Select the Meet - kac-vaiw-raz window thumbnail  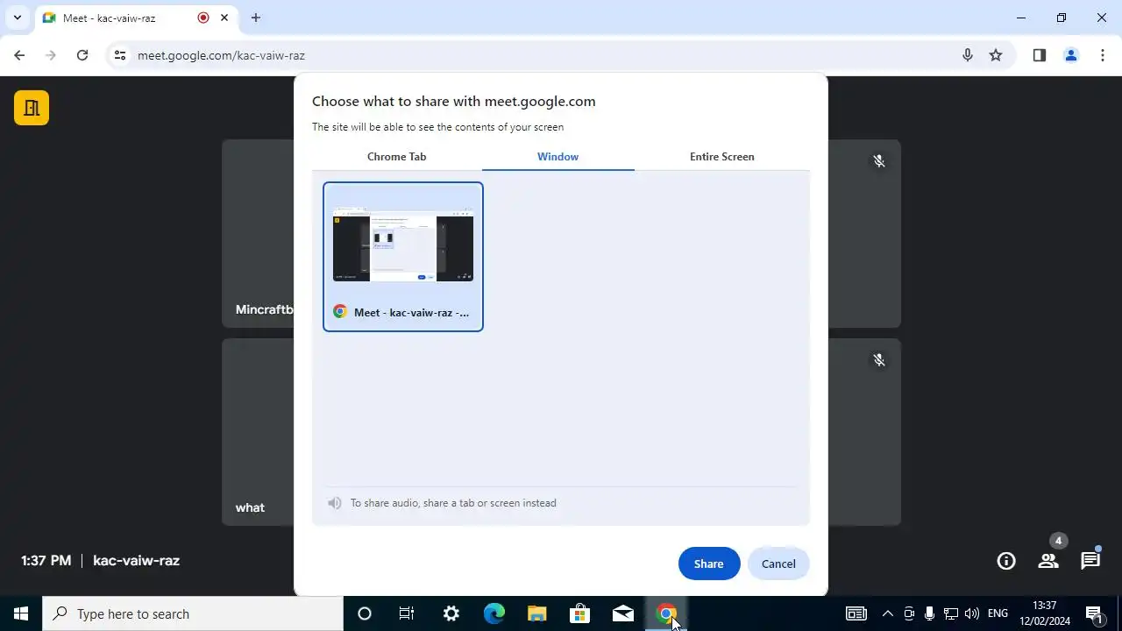[x=403, y=257]
